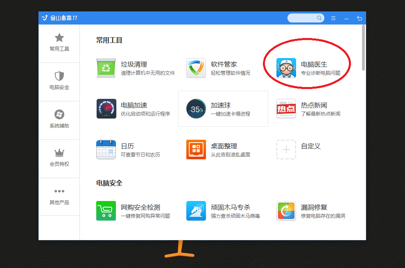Click description 清理计算机中无用的文件
The width and height of the screenshot is (405, 268).
coord(148,73)
